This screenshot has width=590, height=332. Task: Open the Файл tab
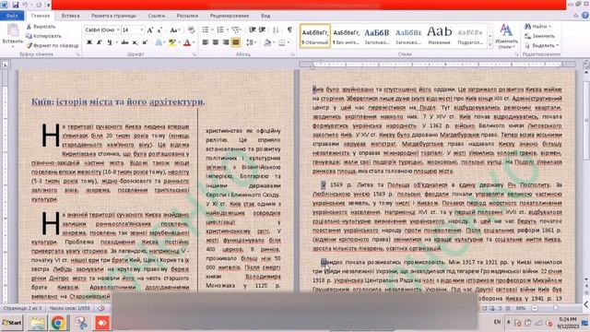tap(12, 16)
